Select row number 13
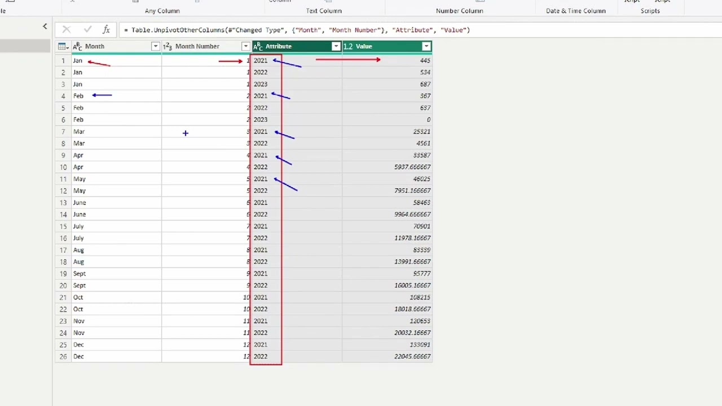 [x=63, y=202]
